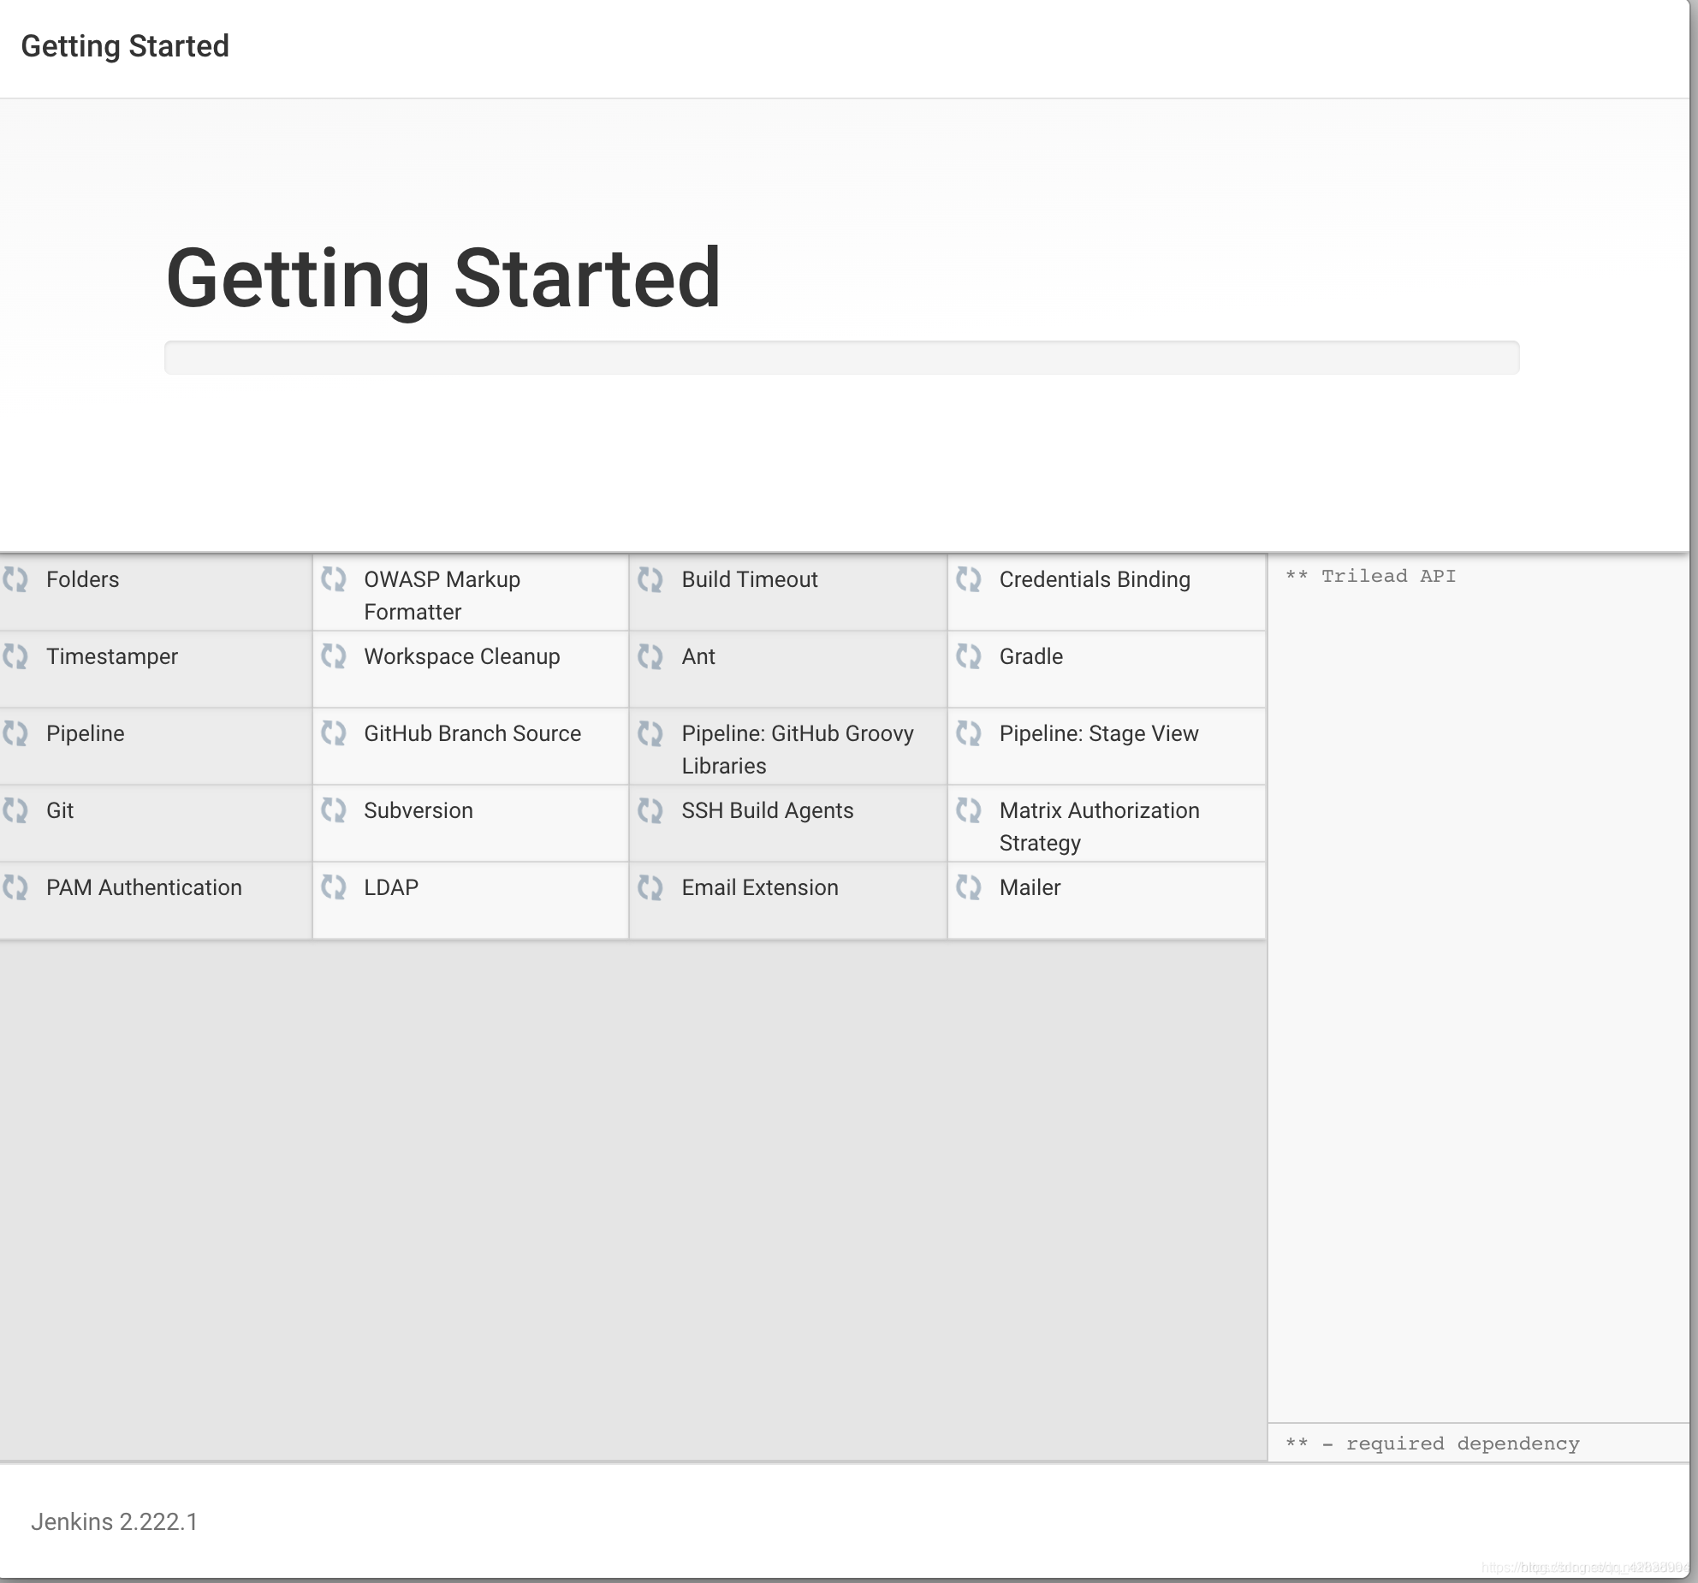Click the Matrix Authorization Strategy icon
This screenshot has width=1698, height=1583.
971,809
